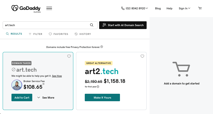Click the domain search input field
The height and width of the screenshot is (114, 213).
pyautogui.click(x=45, y=25)
